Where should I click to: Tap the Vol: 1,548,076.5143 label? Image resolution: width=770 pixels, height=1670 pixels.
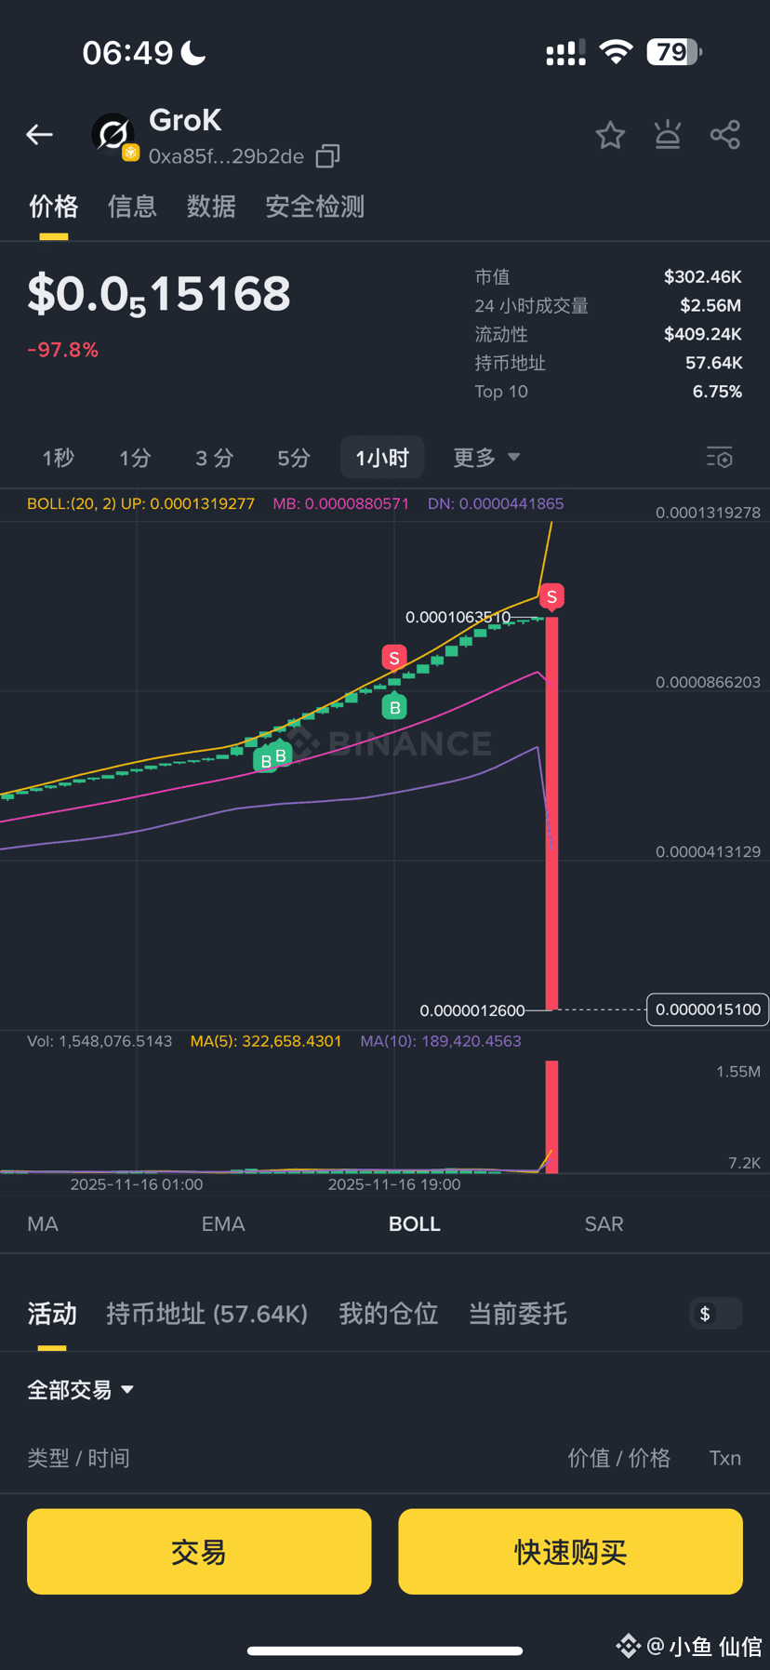click(100, 1041)
